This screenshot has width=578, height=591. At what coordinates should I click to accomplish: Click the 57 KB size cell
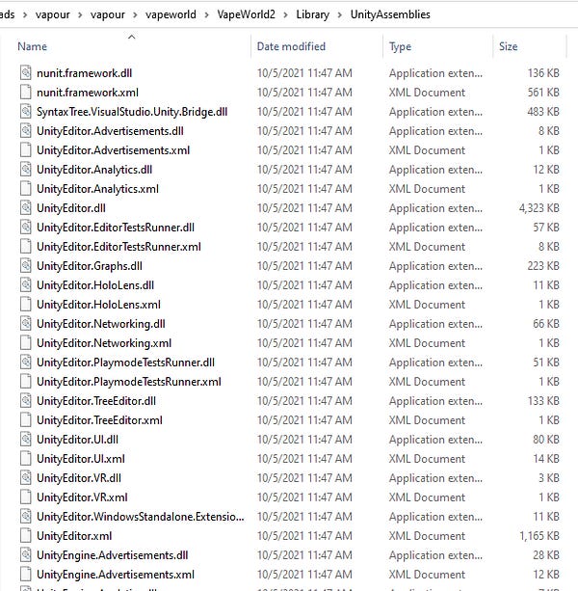click(x=546, y=227)
